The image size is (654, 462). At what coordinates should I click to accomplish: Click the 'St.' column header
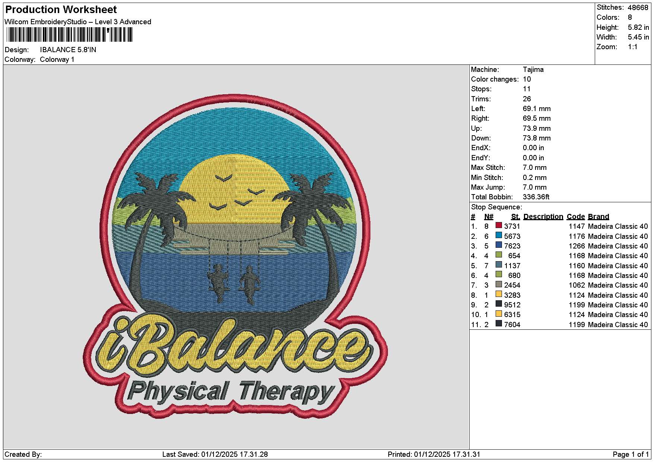[x=516, y=217]
